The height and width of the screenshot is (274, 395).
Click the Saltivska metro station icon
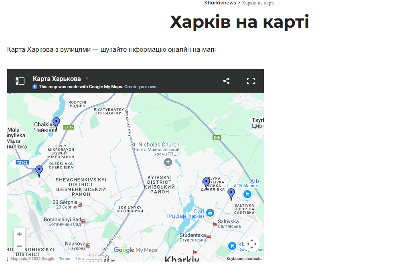point(215,224)
